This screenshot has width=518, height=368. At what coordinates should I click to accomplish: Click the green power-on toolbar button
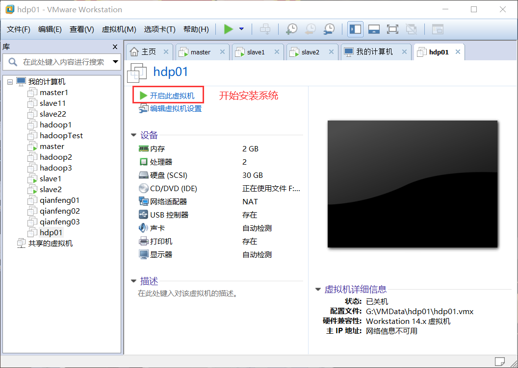(228, 29)
